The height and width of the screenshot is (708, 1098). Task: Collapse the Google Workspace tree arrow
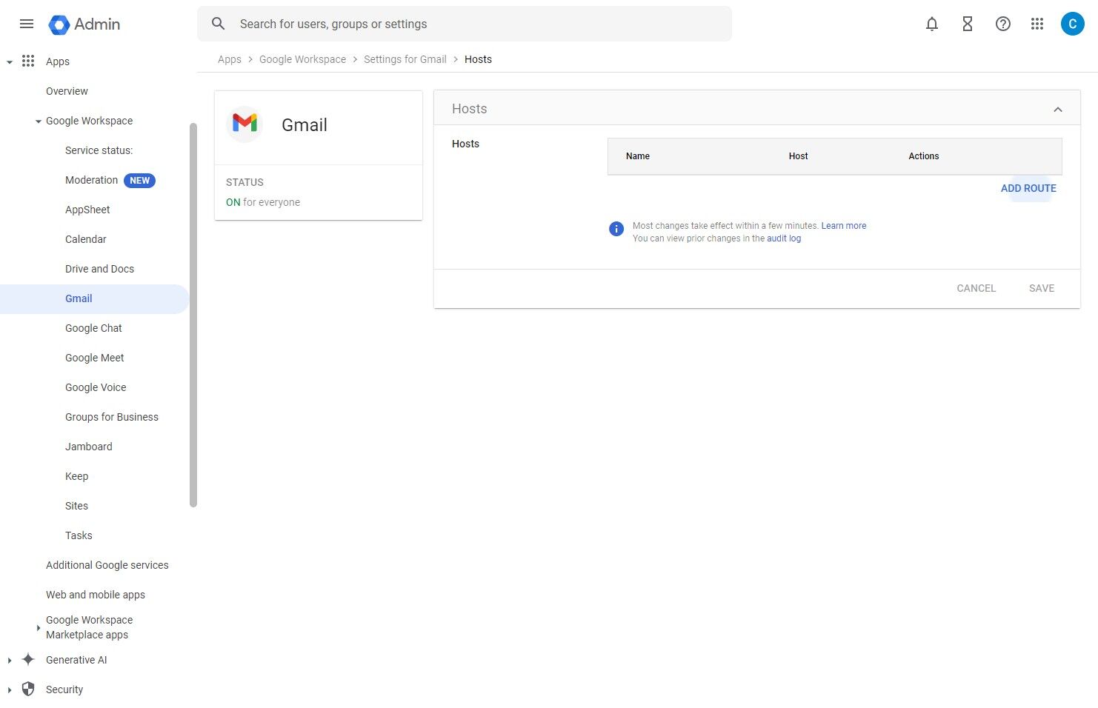[x=39, y=121]
